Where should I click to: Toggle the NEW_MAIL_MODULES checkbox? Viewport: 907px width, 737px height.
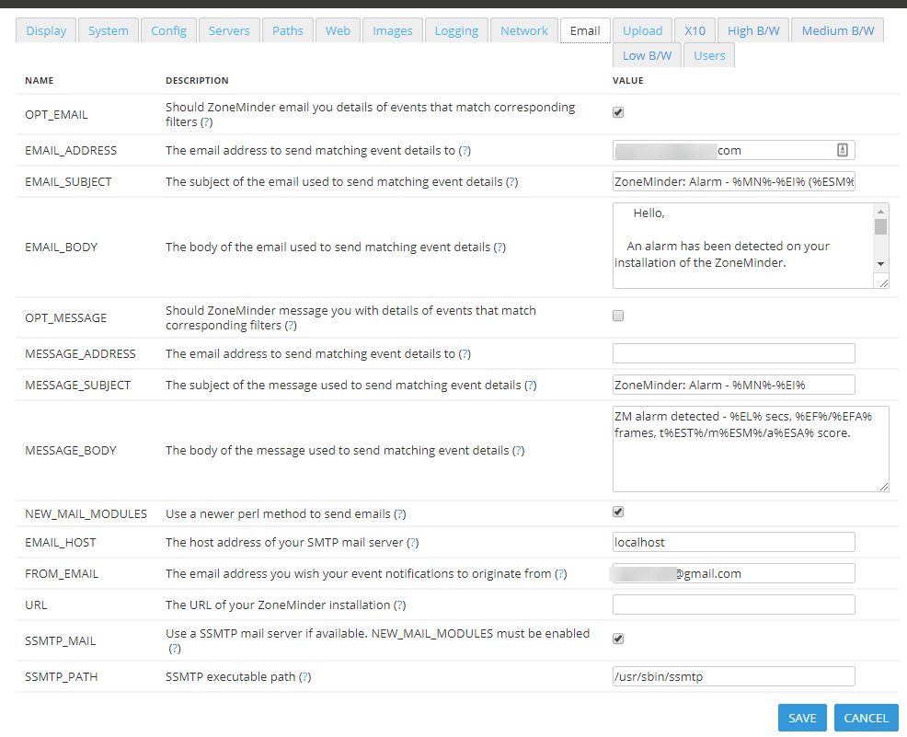(618, 512)
